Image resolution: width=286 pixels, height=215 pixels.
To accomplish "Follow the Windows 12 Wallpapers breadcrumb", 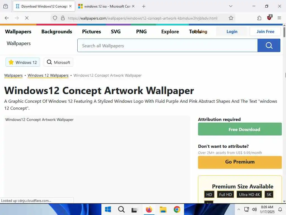I will pyautogui.click(x=48, y=76).
